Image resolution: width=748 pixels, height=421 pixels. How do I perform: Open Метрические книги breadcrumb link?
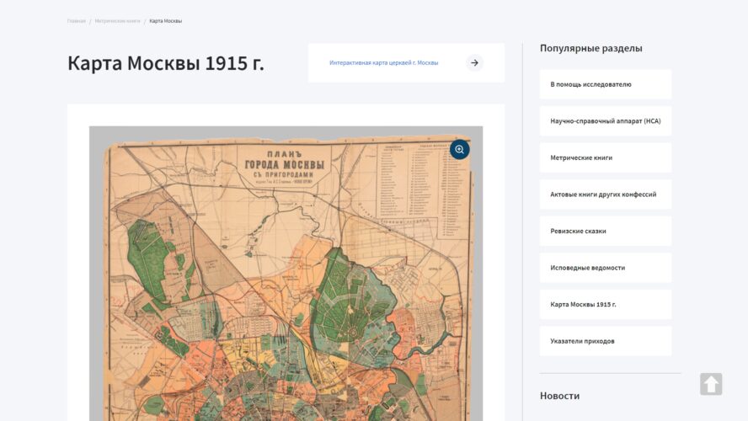pos(117,21)
